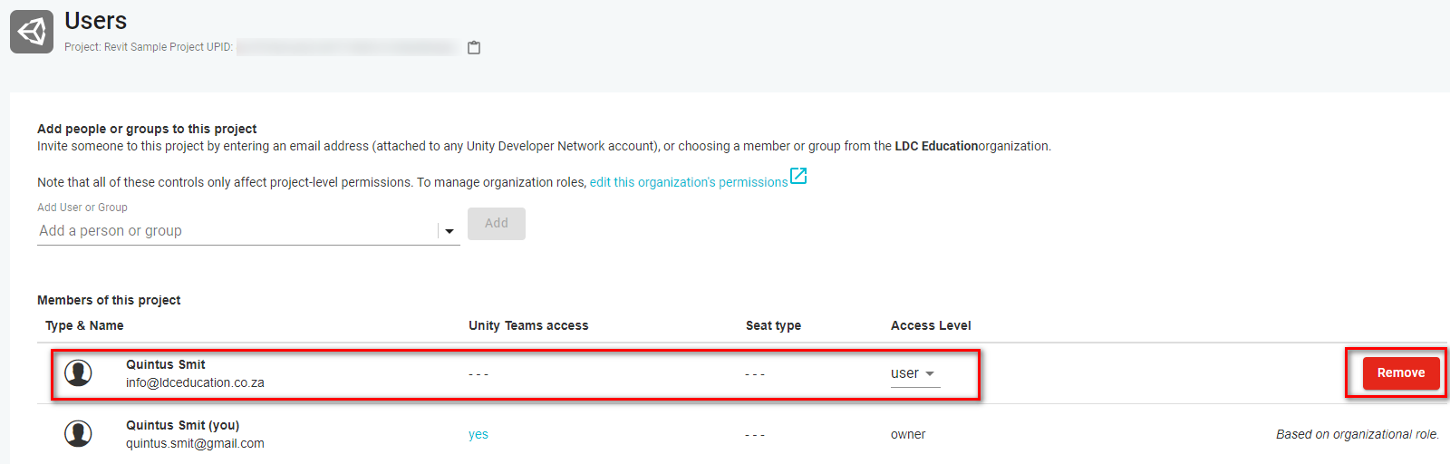Viewport: 1450px width, 464px height.
Task: Focus the "Add a person or group" field
Action: point(236,231)
